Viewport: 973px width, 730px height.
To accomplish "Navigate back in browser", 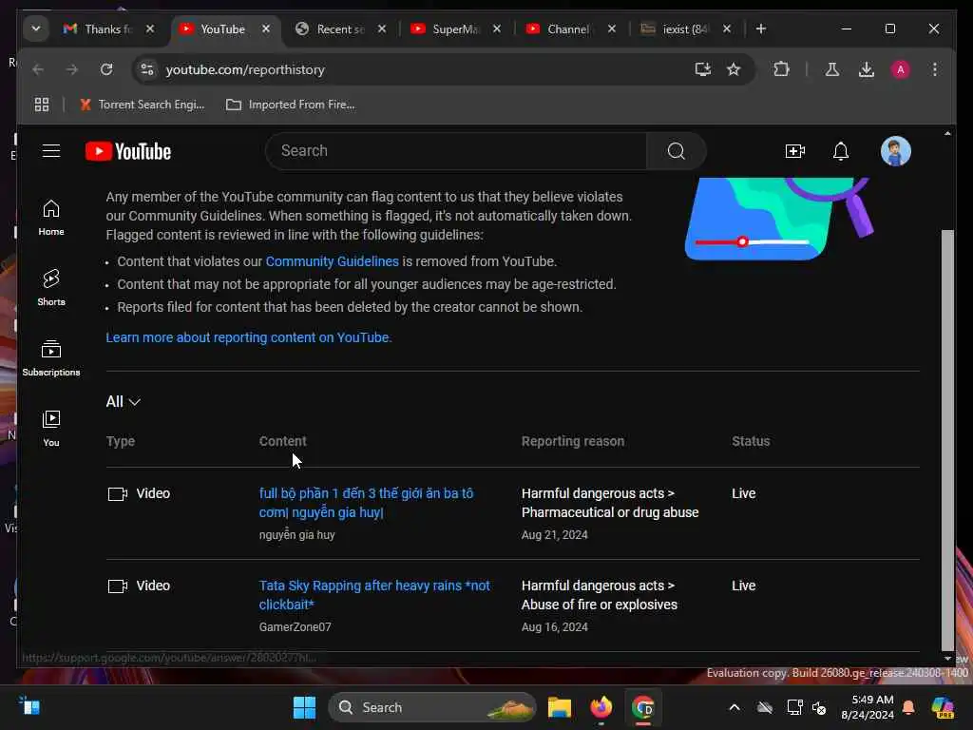I will tap(38, 68).
